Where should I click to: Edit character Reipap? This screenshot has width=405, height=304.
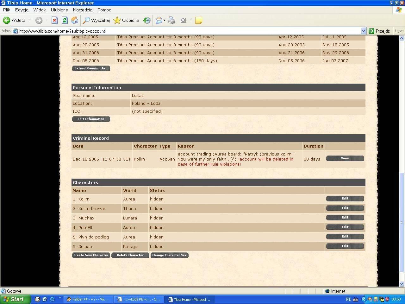tap(345, 246)
